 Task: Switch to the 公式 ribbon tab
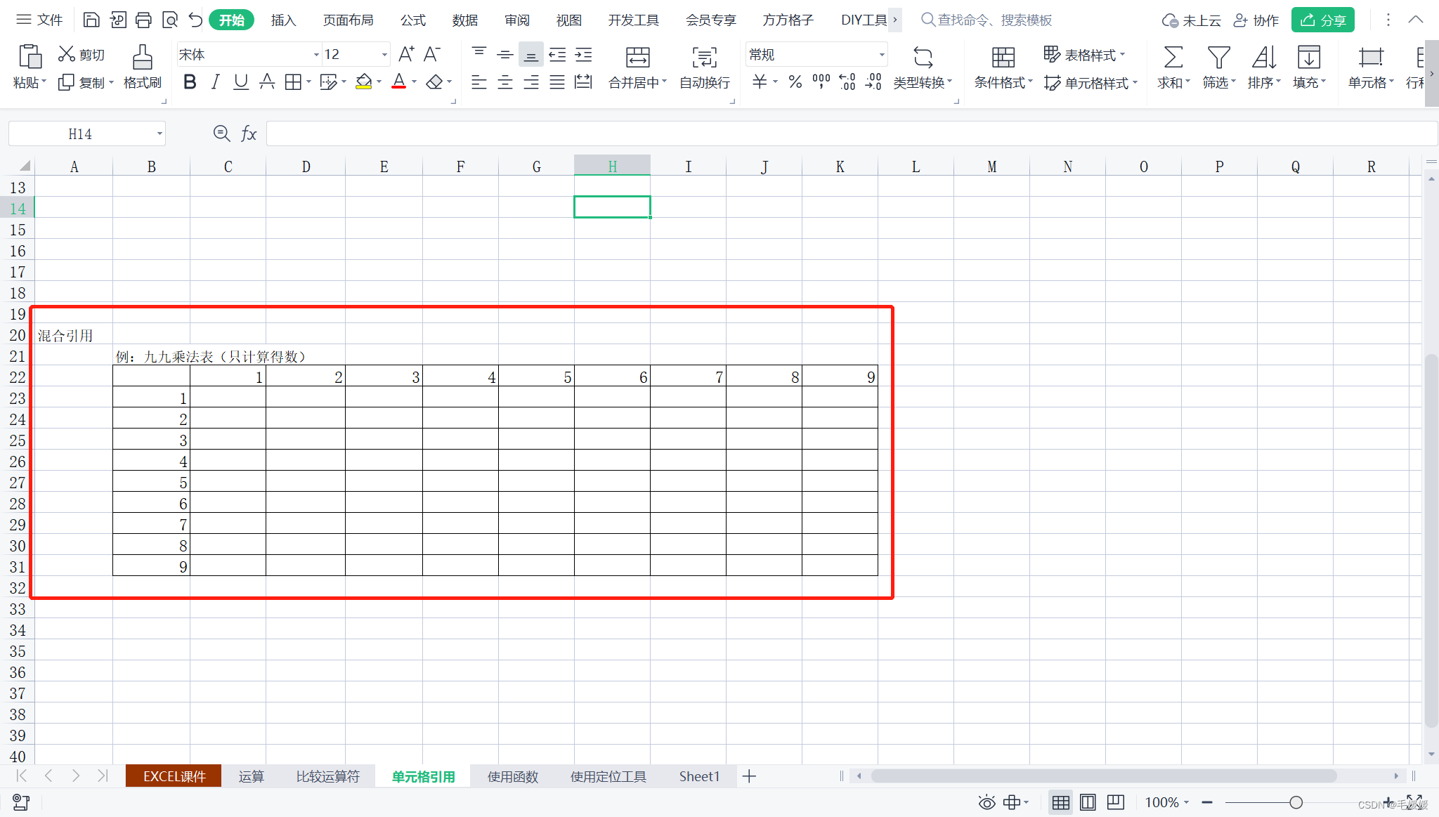pyautogui.click(x=413, y=20)
